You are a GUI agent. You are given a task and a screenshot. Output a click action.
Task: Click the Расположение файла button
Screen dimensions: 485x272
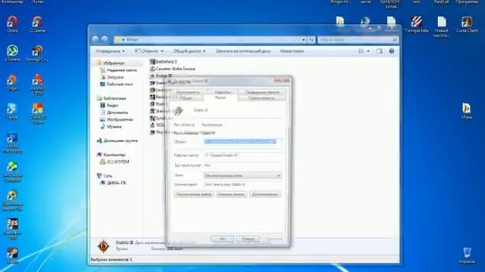pos(194,195)
